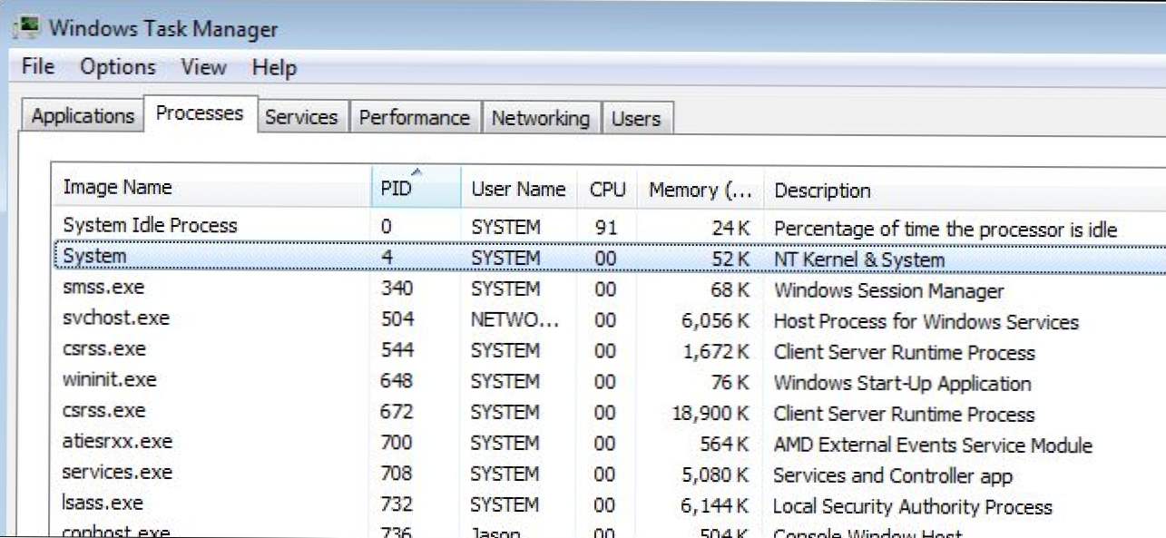
Task: Open the View menu
Action: point(203,67)
